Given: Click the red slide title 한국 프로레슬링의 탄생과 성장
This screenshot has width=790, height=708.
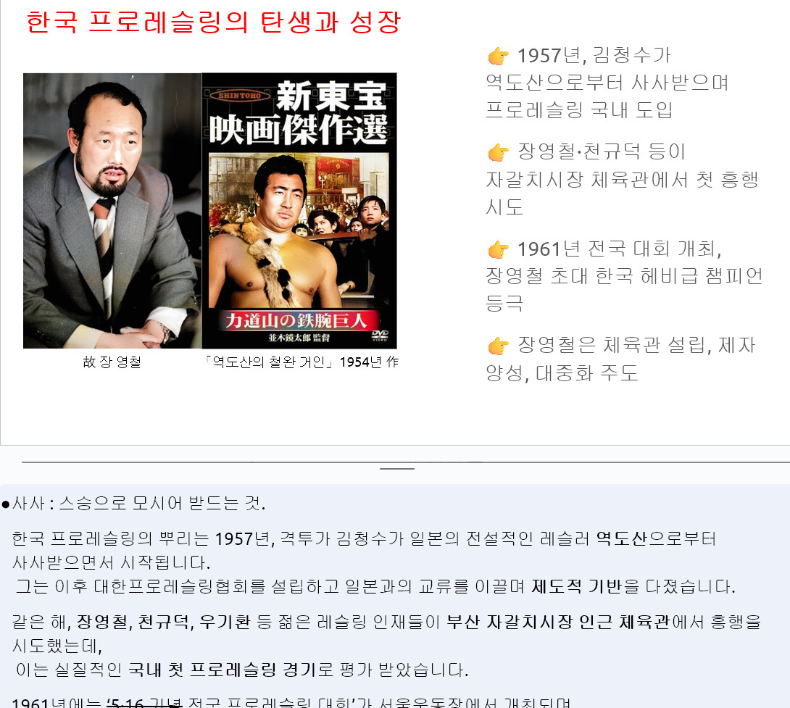Looking at the screenshot, I should (x=213, y=22).
